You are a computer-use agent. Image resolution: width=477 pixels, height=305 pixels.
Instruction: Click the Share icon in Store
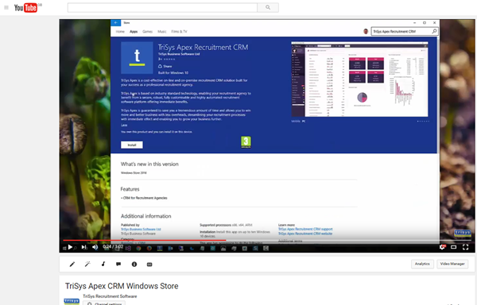160,66
